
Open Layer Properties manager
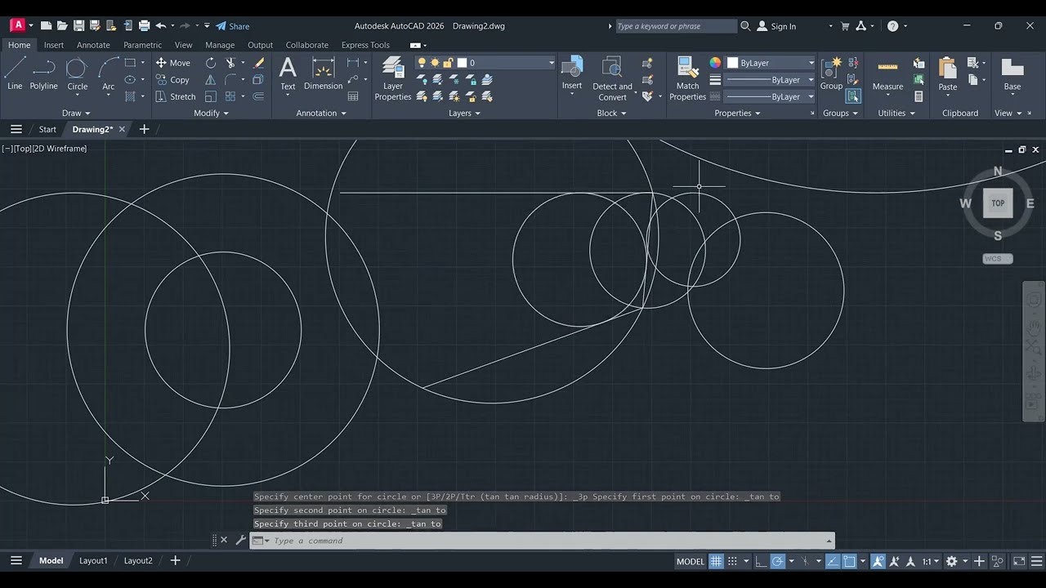[x=393, y=78]
